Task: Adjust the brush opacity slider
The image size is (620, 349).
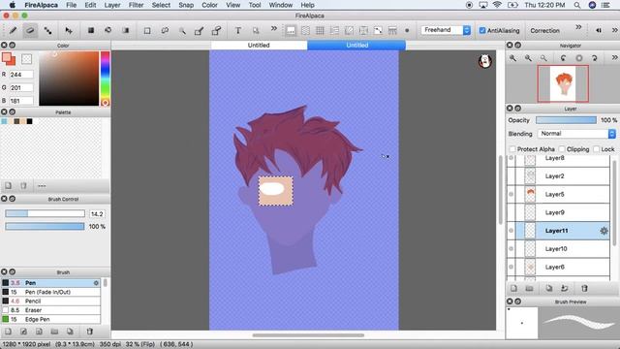Action: click(46, 226)
